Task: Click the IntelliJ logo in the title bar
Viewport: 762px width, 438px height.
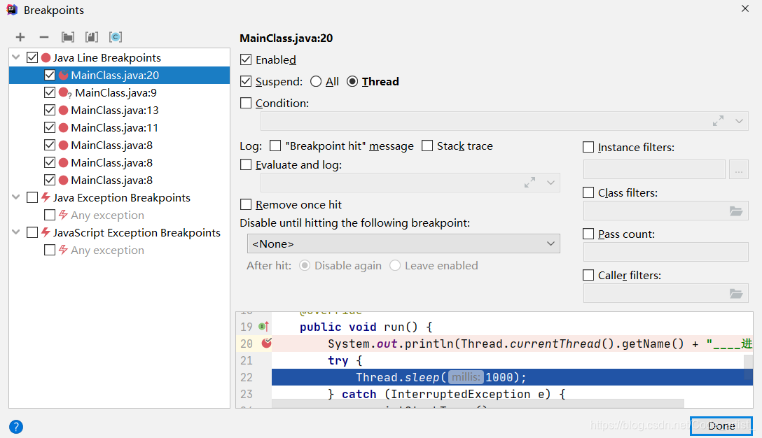Action: click(x=12, y=10)
